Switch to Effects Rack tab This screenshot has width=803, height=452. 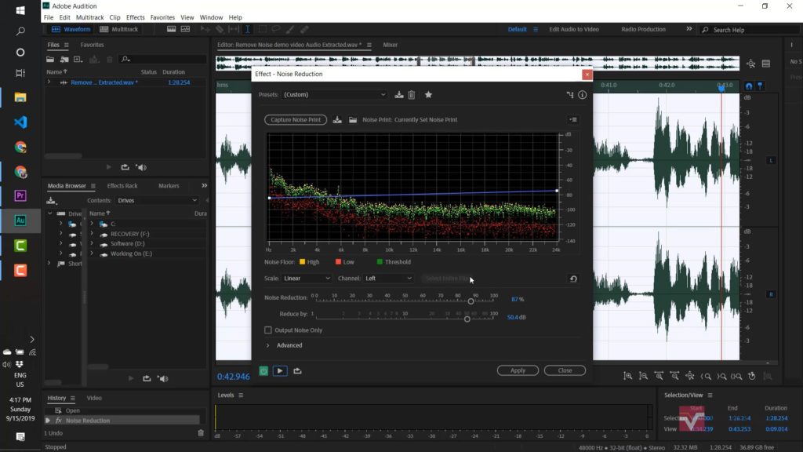tap(122, 186)
